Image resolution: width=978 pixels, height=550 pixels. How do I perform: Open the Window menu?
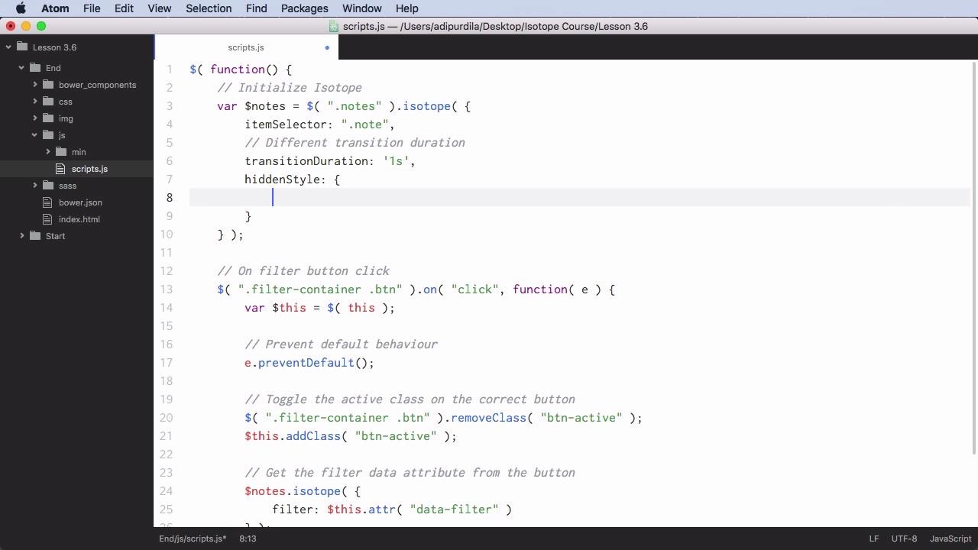pos(361,8)
